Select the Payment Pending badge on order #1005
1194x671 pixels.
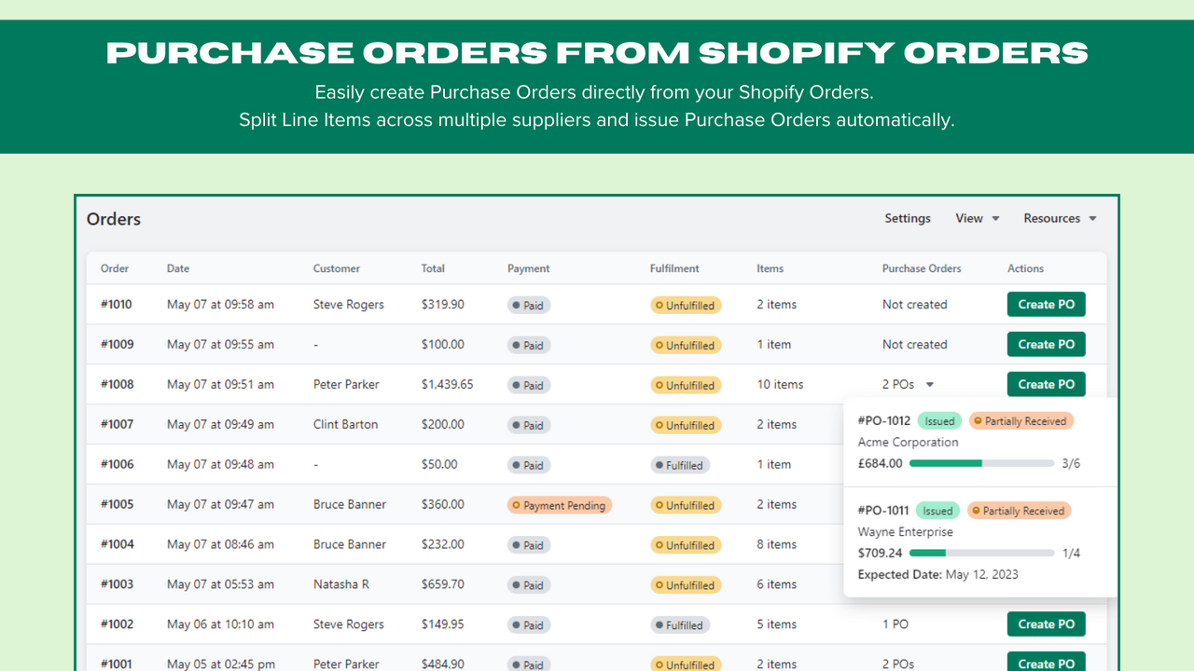pyautogui.click(x=559, y=504)
